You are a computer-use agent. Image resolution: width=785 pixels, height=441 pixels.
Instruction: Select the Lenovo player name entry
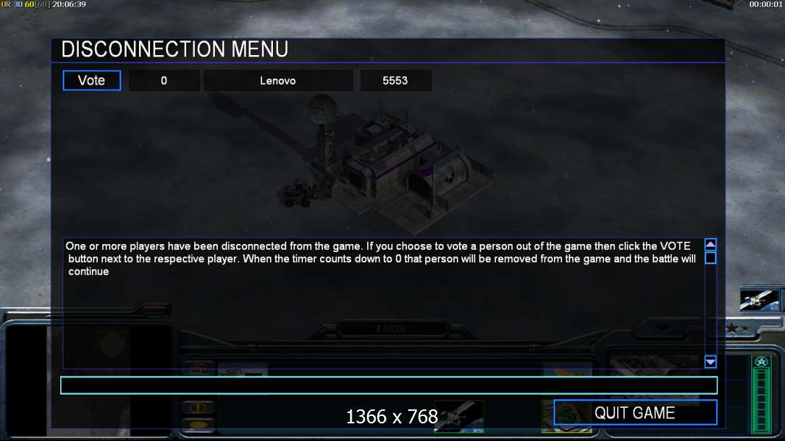pos(278,81)
